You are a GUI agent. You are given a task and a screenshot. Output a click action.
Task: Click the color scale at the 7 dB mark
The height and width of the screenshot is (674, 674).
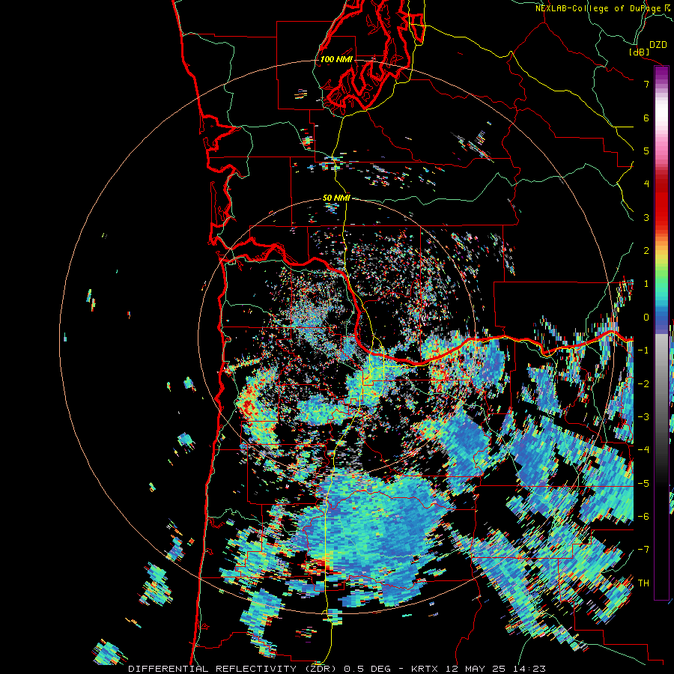click(662, 84)
